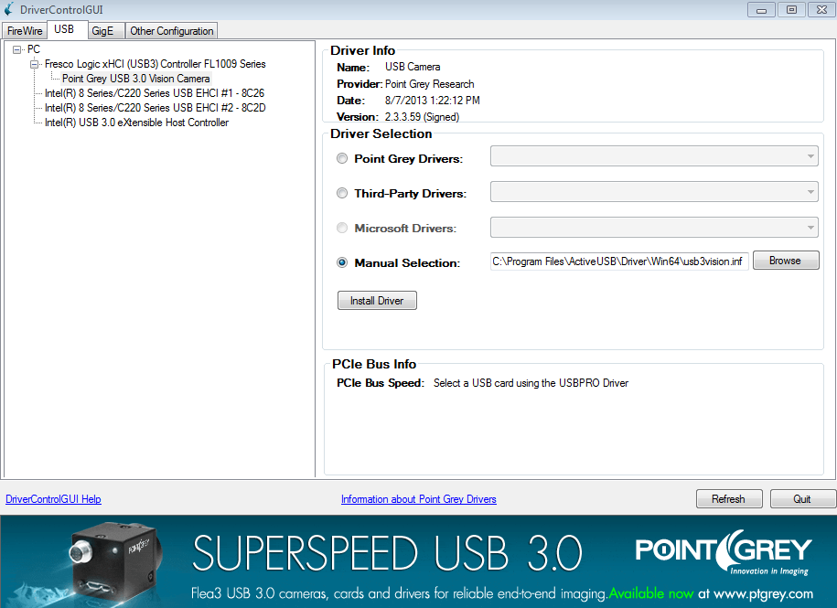Open the Point Grey Drivers dropdown
Screen dimensions: 837x608
pos(654,157)
